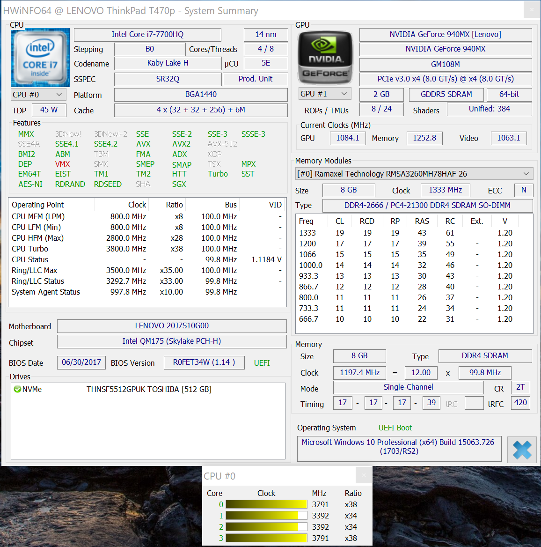
Task: Click the 64-bit GPU memory width field
Action: tap(509, 95)
